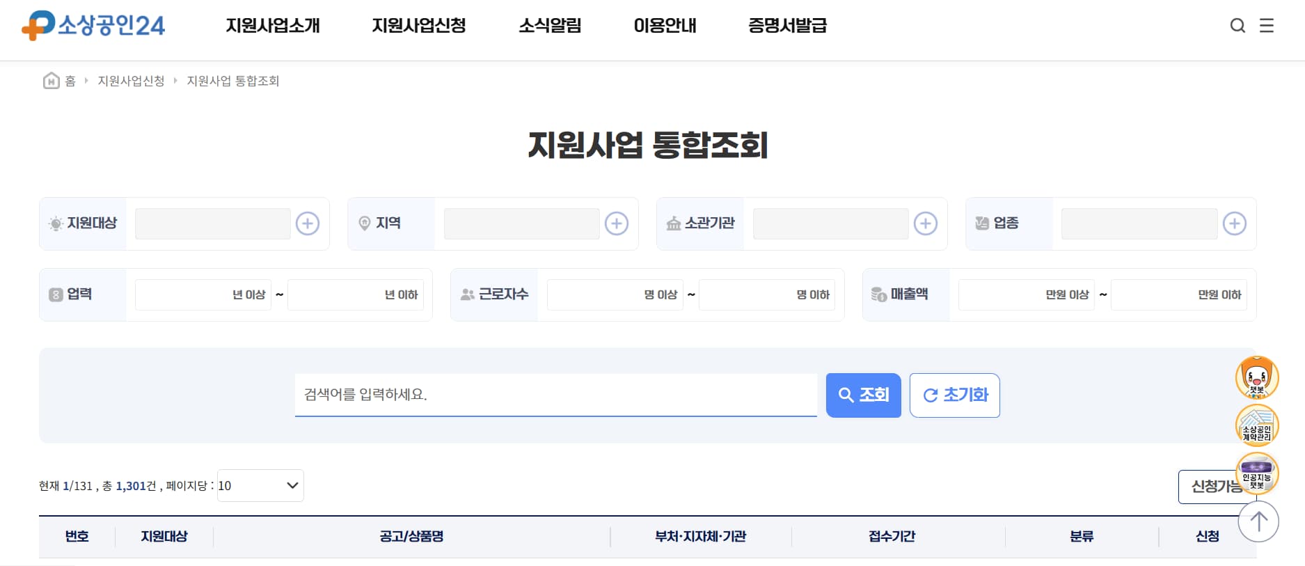Image resolution: width=1305 pixels, height=566 pixels.
Task: Open the header search magnifier icon
Action: coord(1237,26)
